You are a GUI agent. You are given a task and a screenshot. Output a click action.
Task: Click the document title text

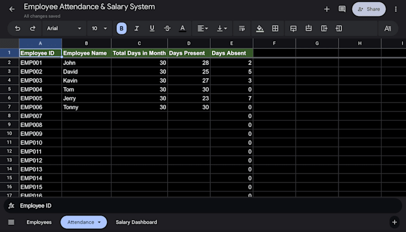tap(90, 7)
